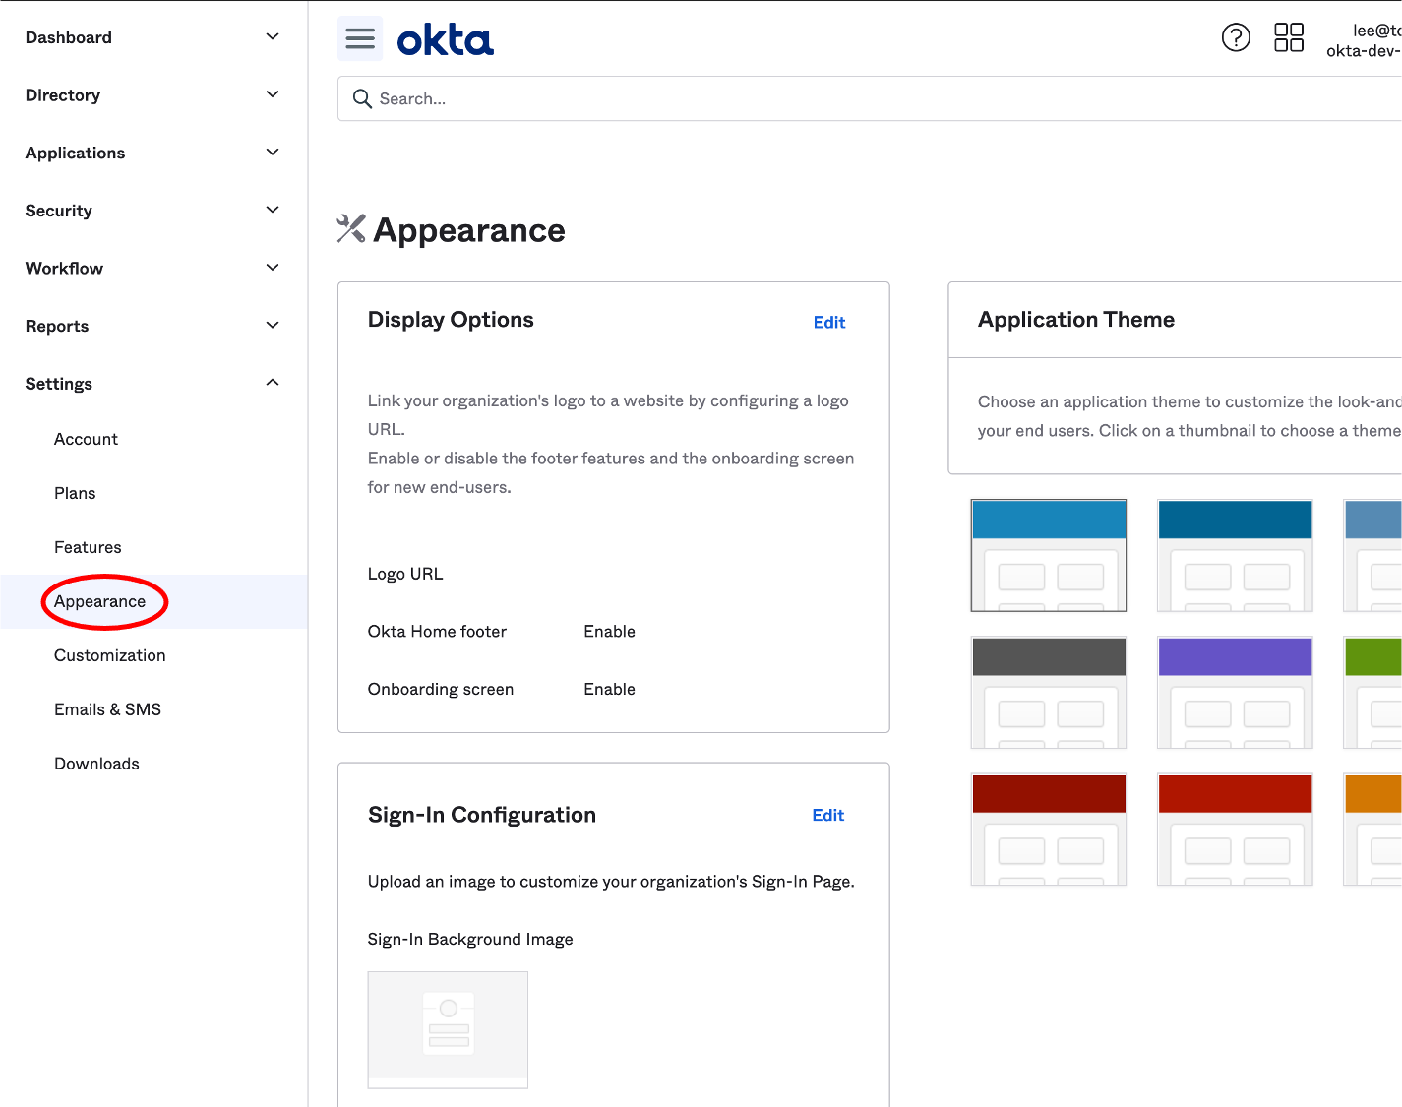The width and height of the screenshot is (1402, 1107).
Task: Choose the bright red application theme
Action: coord(1235,830)
